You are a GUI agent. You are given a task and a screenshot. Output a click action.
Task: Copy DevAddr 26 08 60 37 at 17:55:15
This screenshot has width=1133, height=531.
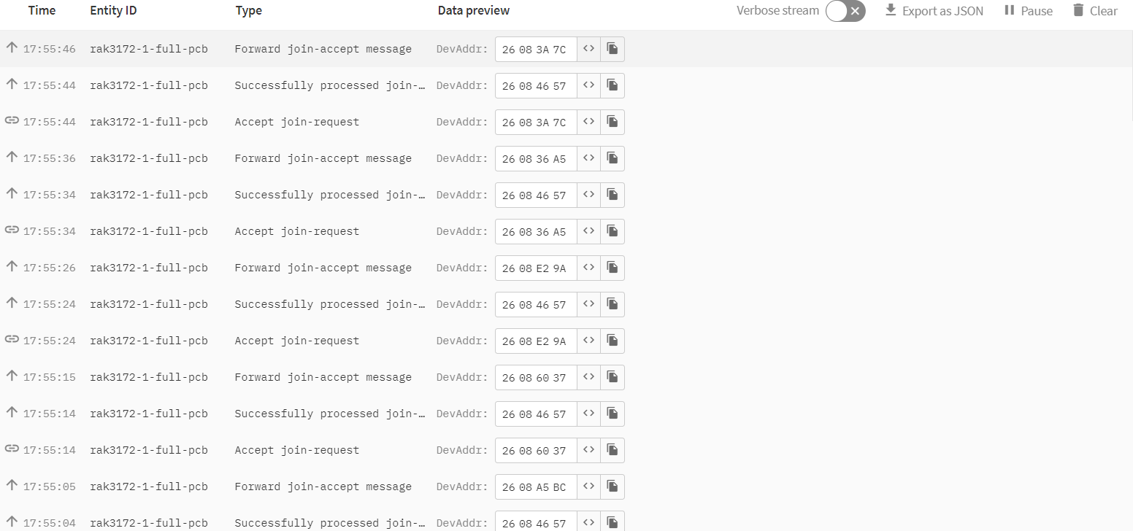(x=612, y=377)
